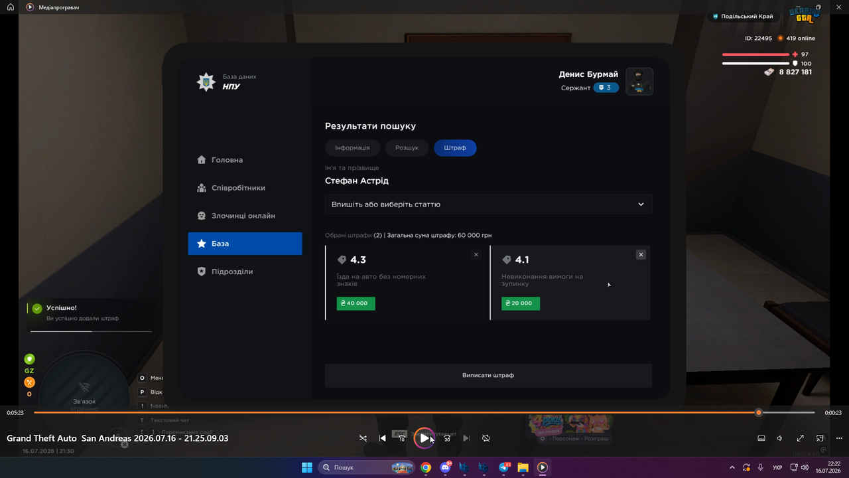Click the НПУ police badge logo
This screenshot has width=849, height=478.
206,82
